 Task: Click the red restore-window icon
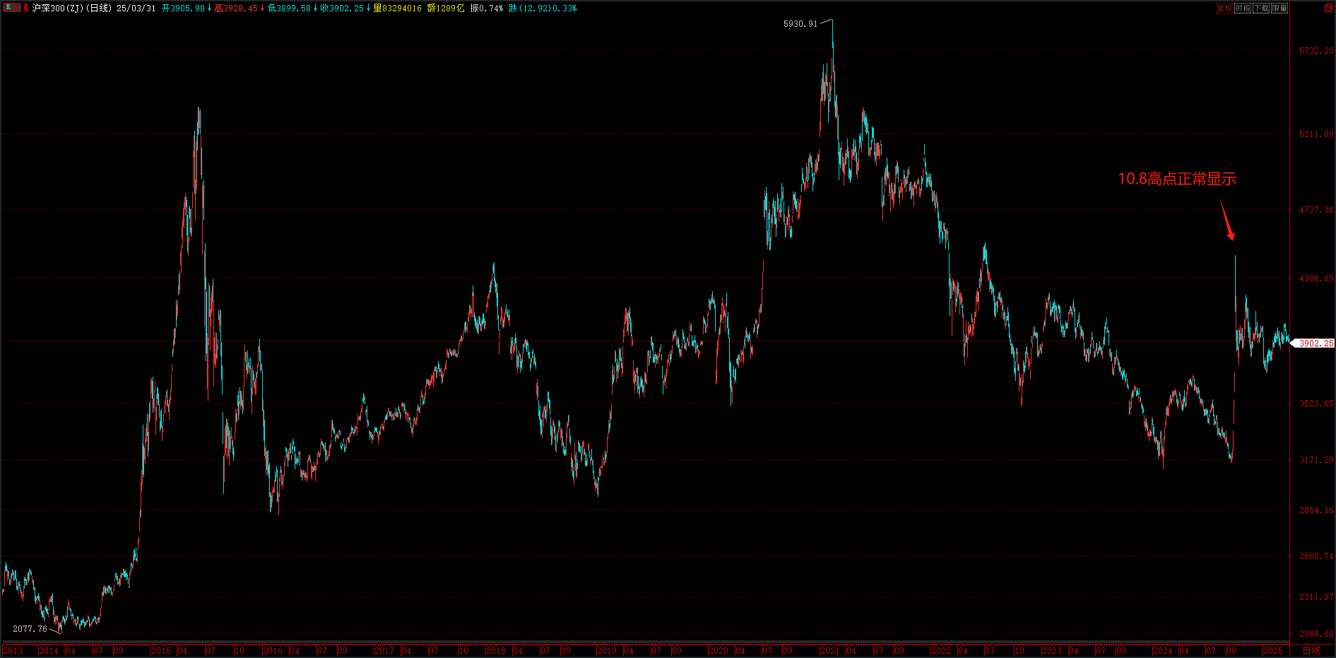tap(1328, 8)
